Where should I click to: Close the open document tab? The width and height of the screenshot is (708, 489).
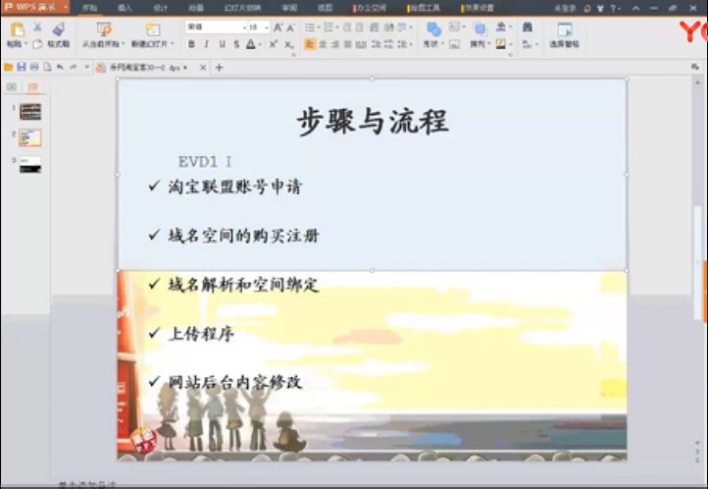203,68
